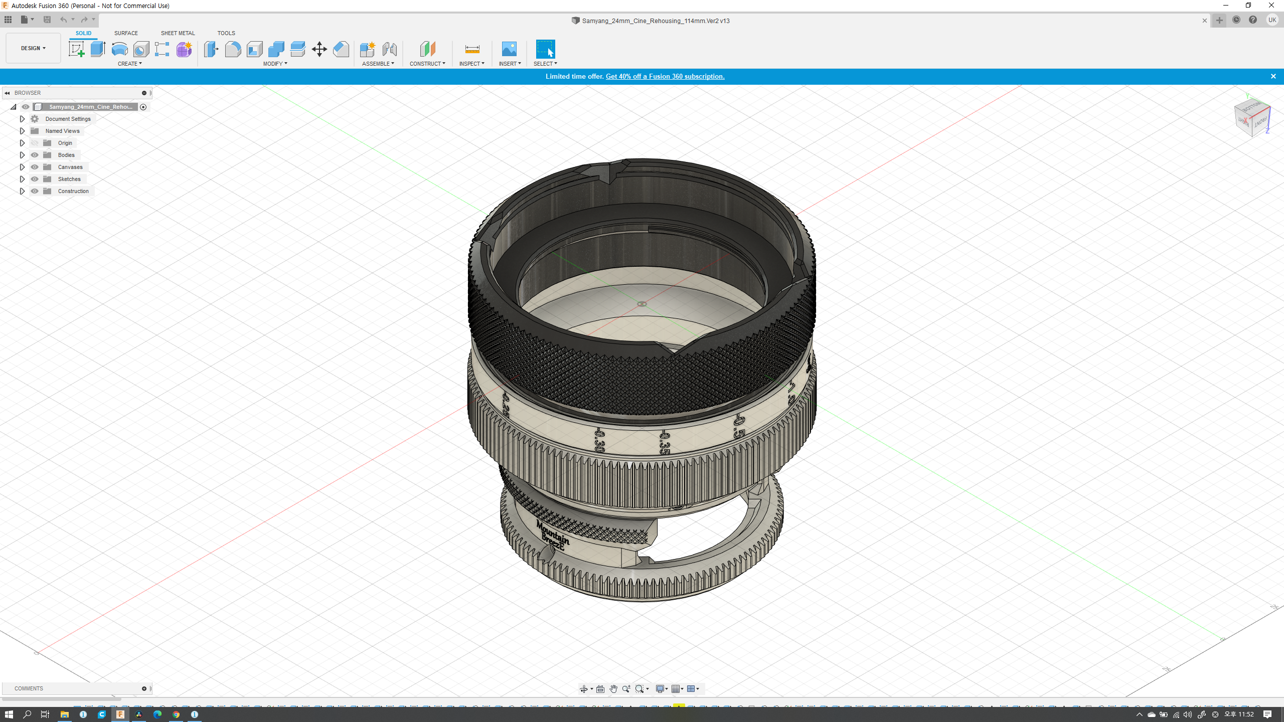Open the Create dropdown menu
This screenshot has width=1284, height=722.
tap(130, 64)
